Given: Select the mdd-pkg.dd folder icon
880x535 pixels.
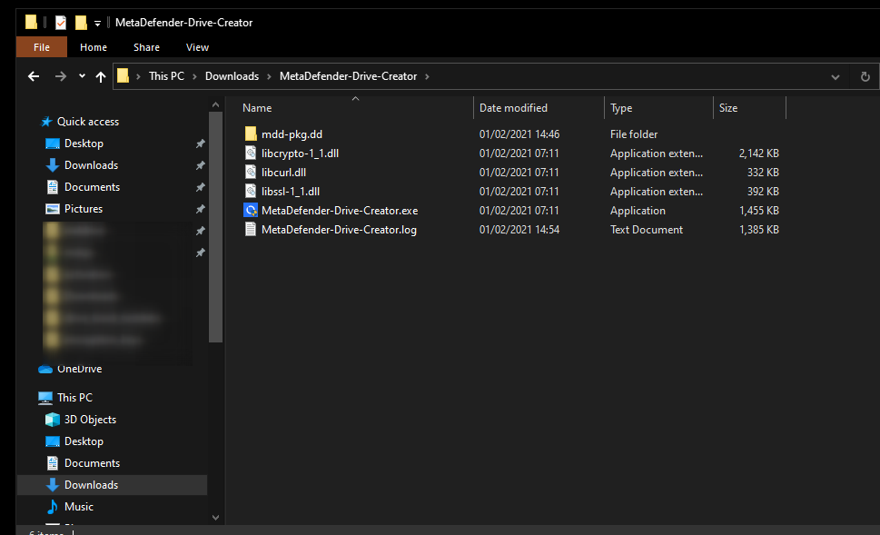Looking at the screenshot, I should [x=251, y=134].
